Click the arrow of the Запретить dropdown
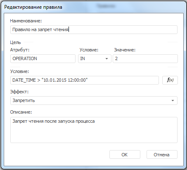 [173, 100]
